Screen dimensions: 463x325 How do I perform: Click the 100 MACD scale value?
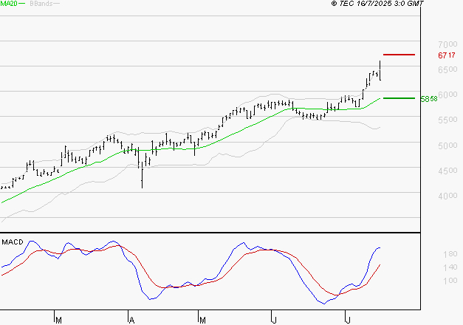pyautogui.click(x=450, y=281)
